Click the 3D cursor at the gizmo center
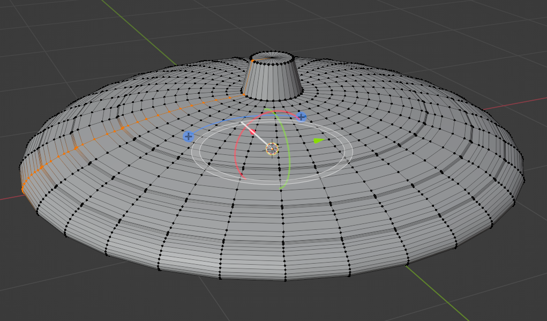547x321 pixels. (x=272, y=149)
